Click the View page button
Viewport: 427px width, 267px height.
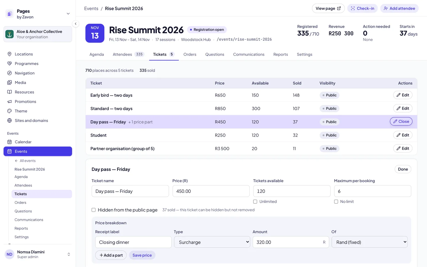click(328, 8)
